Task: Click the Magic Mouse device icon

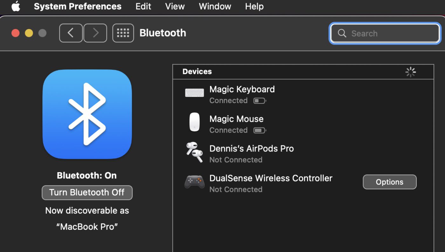Action: pos(195,122)
